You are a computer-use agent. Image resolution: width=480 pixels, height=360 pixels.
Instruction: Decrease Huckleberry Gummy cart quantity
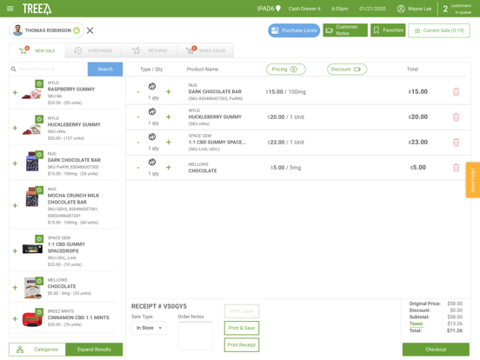pos(138,117)
